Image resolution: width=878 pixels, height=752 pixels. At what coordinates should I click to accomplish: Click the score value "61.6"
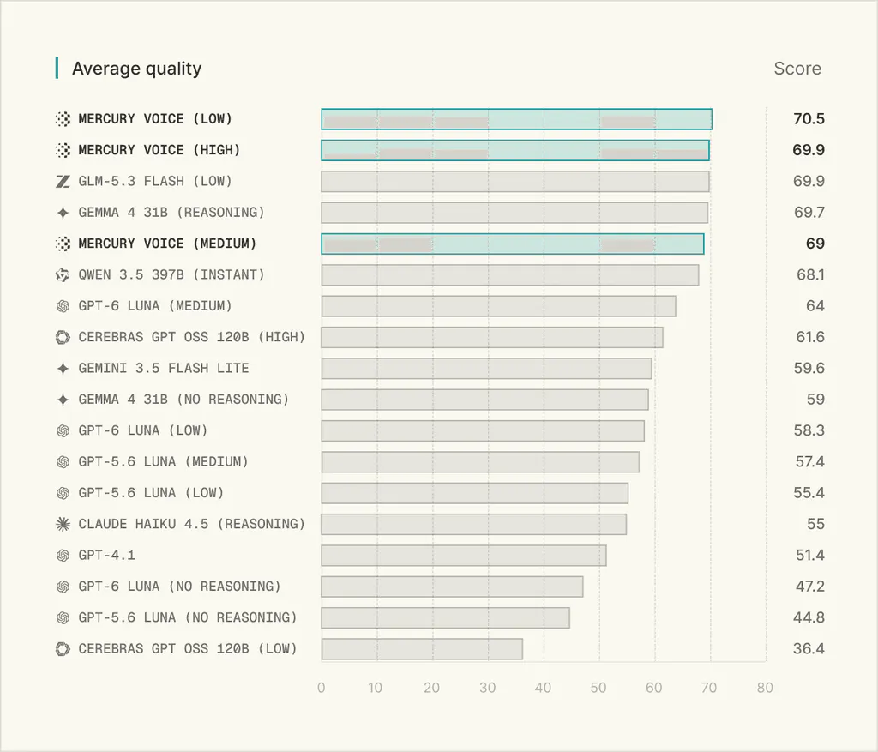[810, 337]
